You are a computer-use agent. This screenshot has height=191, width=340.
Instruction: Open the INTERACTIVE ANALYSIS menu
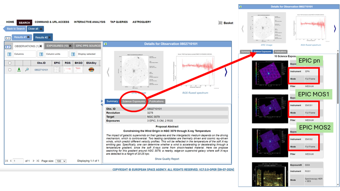89,22
